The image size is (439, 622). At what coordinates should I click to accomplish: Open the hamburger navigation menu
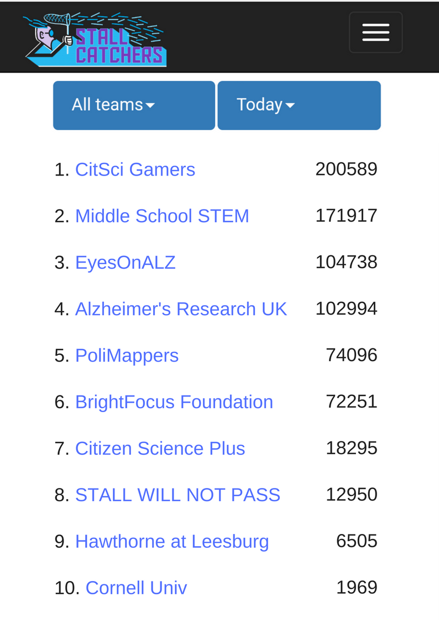pos(375,33)
